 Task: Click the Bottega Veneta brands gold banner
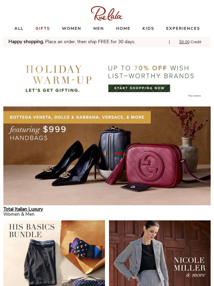point(77,117)
